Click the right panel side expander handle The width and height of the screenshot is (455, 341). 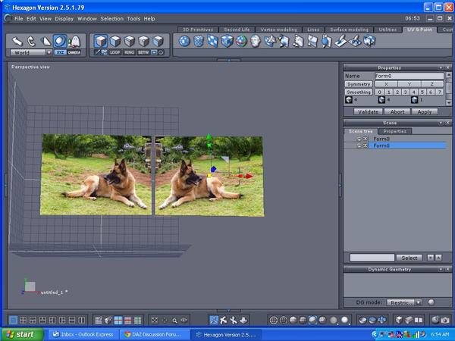point(340,185)
